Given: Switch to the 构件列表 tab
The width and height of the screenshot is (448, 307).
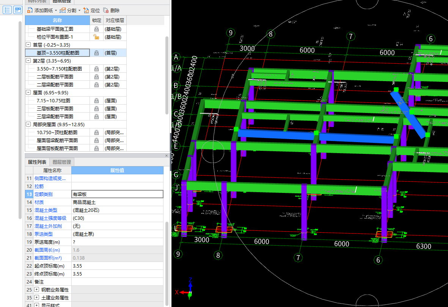Looking at the screenshot, I should coord(37,2).
